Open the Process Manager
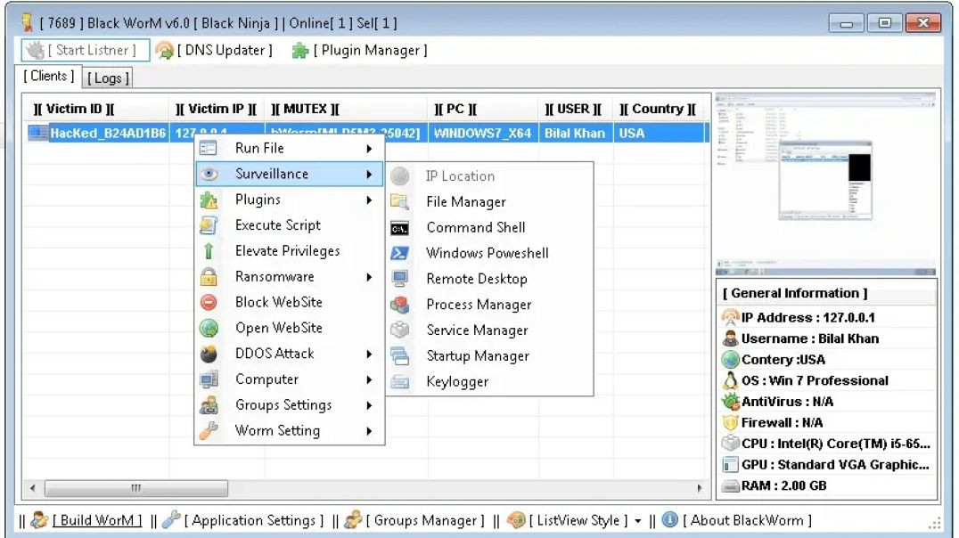Image resolution: width=959 pixels, height=538 pixels. pos(479,304)
